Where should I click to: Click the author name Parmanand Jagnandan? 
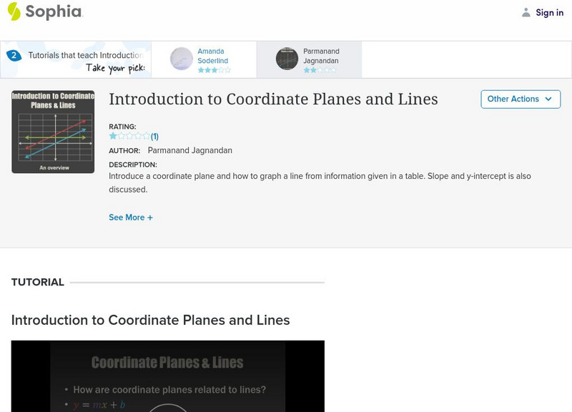pos(189,151)
